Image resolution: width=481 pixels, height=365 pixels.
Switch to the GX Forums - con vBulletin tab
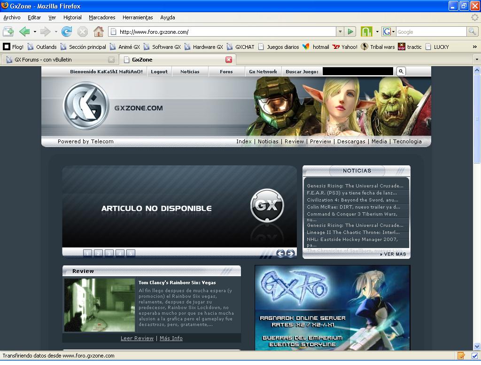click(59, 60)
